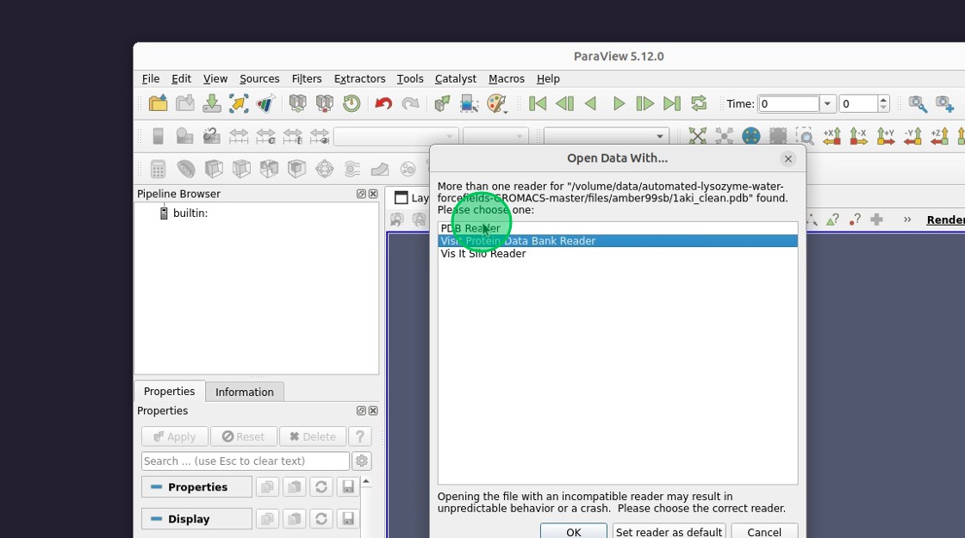Click the Zoom To Box magnifier icon
This screenshot has height=538, width=965.
click(x=805, y=136)
